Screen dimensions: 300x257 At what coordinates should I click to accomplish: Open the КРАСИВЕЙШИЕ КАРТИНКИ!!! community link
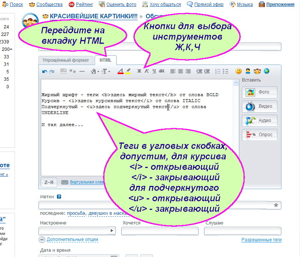pyautogui.click(x=94, y=16)
